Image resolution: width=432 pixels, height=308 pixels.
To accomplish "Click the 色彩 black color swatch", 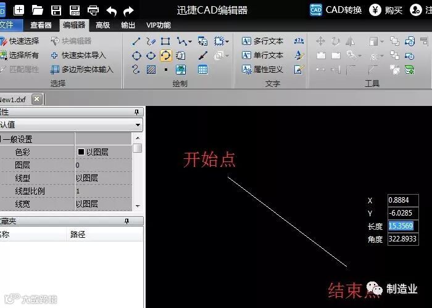I will (81, 152).
